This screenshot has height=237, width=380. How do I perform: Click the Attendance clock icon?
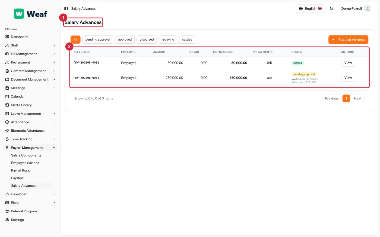pyautogui.click(x=7, y=122)
